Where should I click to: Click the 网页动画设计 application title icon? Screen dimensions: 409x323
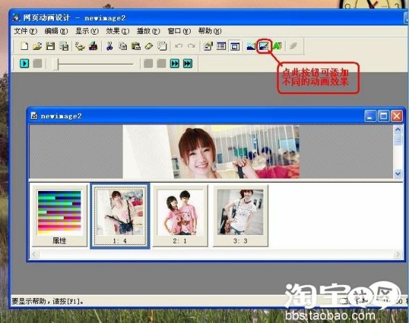pyautogui.click(x=16, y=18)
